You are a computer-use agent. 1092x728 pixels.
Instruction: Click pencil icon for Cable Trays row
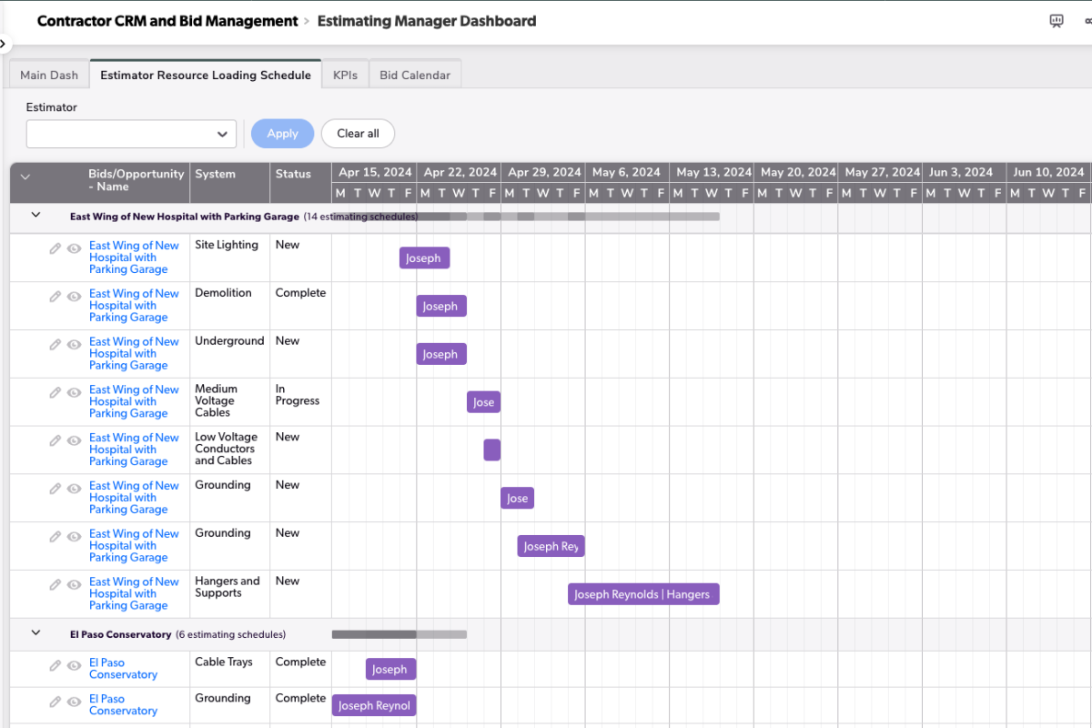56,665
